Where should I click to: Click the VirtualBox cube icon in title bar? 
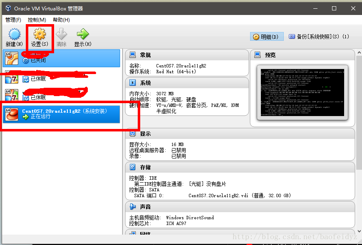pos(8,8)
